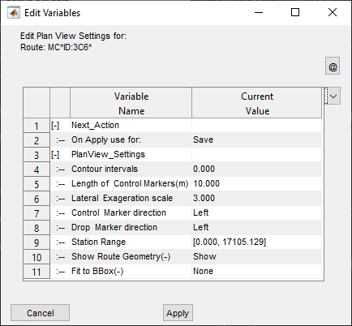Select row header 11
The width and height of the screenshot is (352, 326).
[x=36, y=272]
